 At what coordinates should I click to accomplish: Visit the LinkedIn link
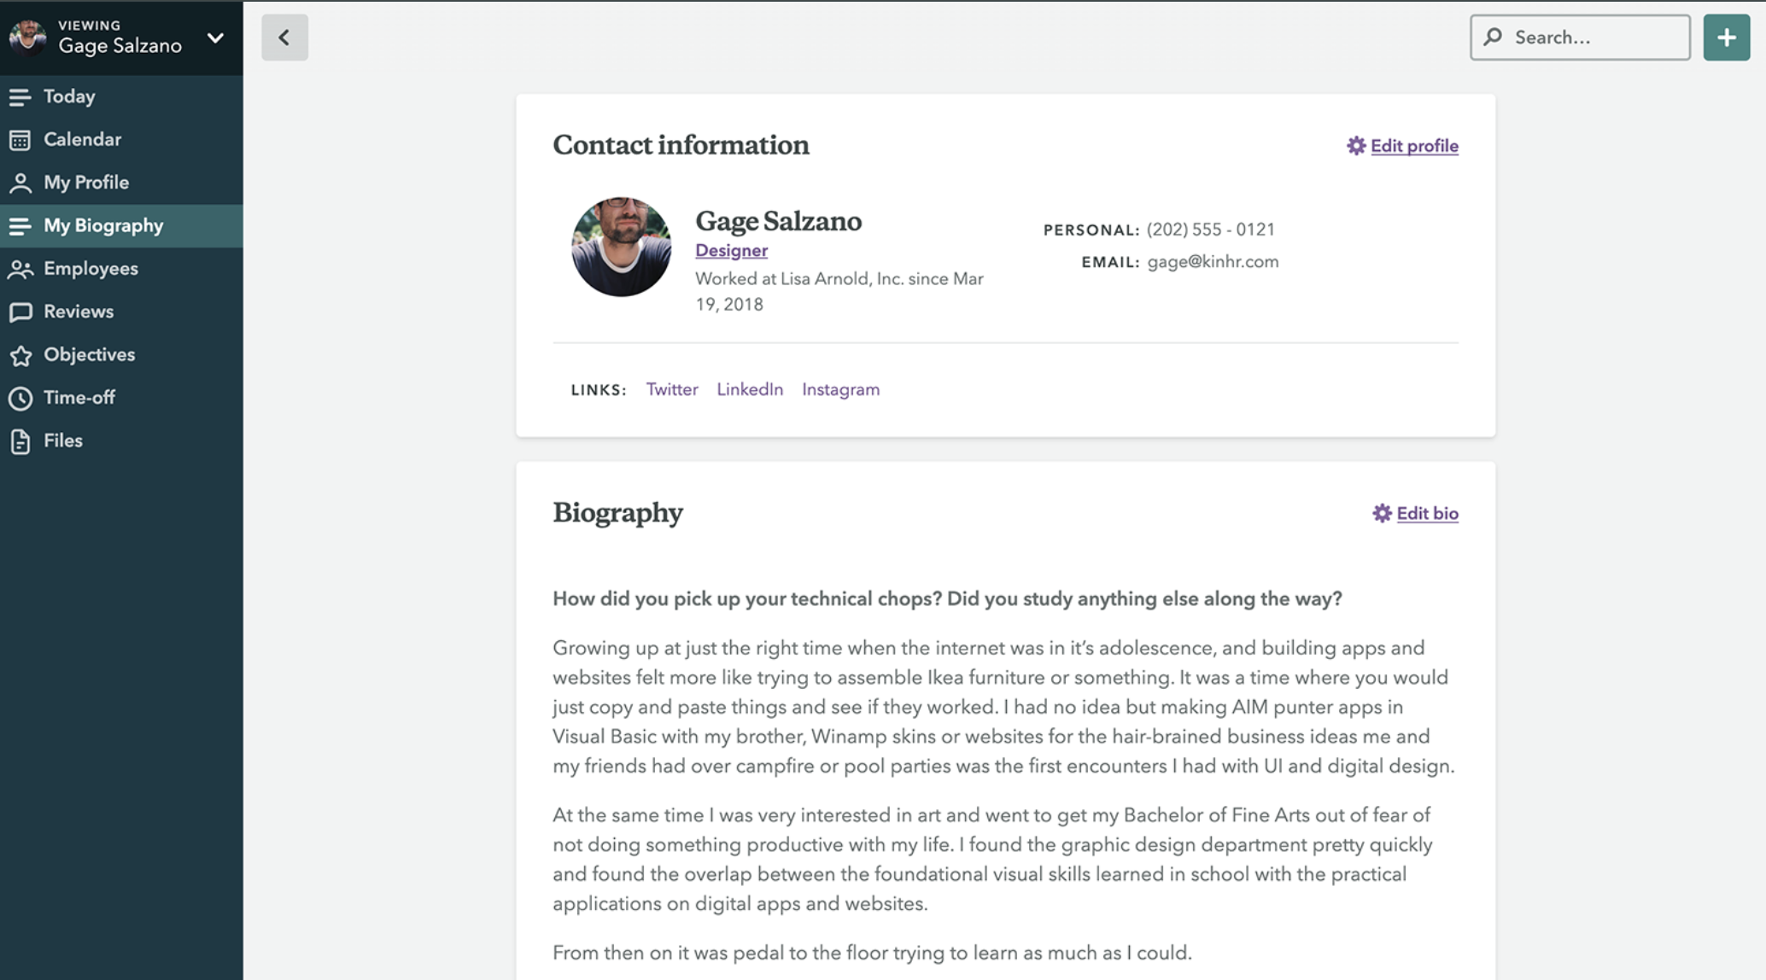[x=749, y=389]
